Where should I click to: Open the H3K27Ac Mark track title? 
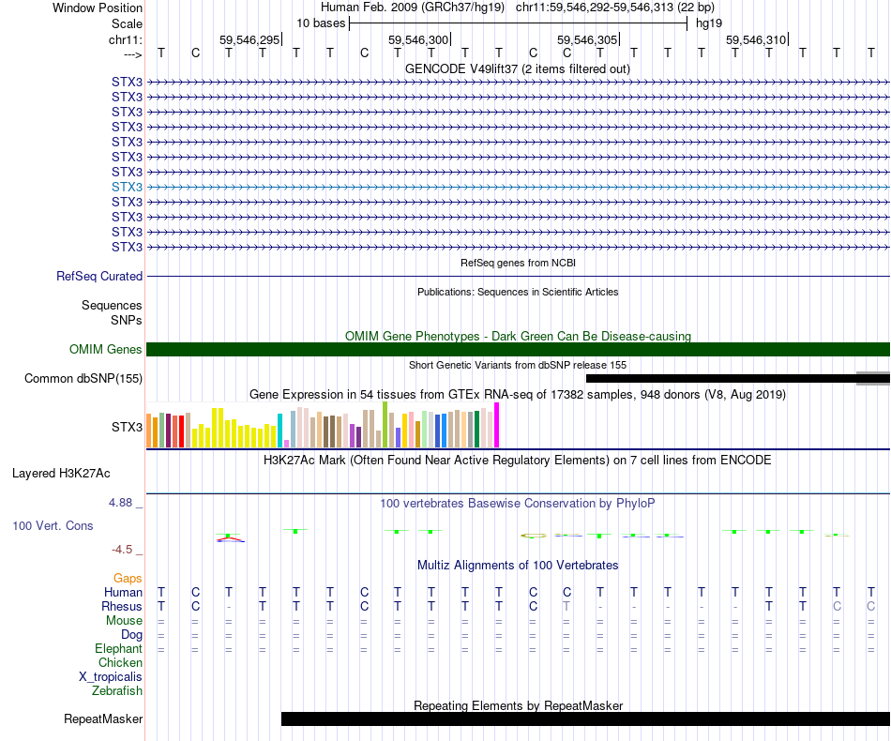coord(518,461)
